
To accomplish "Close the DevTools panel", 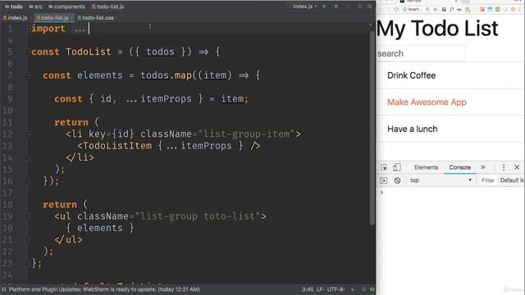I will point(517,167).
